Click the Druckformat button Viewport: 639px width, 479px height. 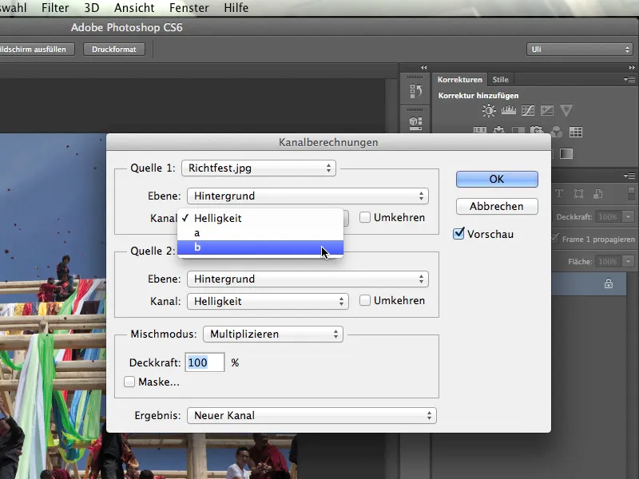pos(114,49)
